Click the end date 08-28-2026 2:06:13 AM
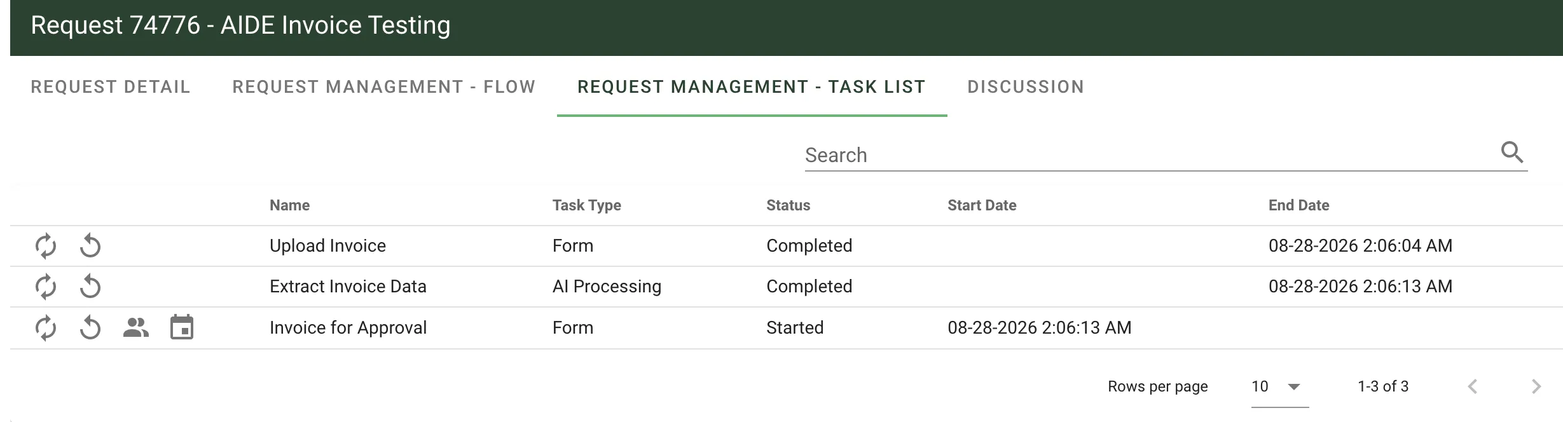 click(x=1360, y=287)
